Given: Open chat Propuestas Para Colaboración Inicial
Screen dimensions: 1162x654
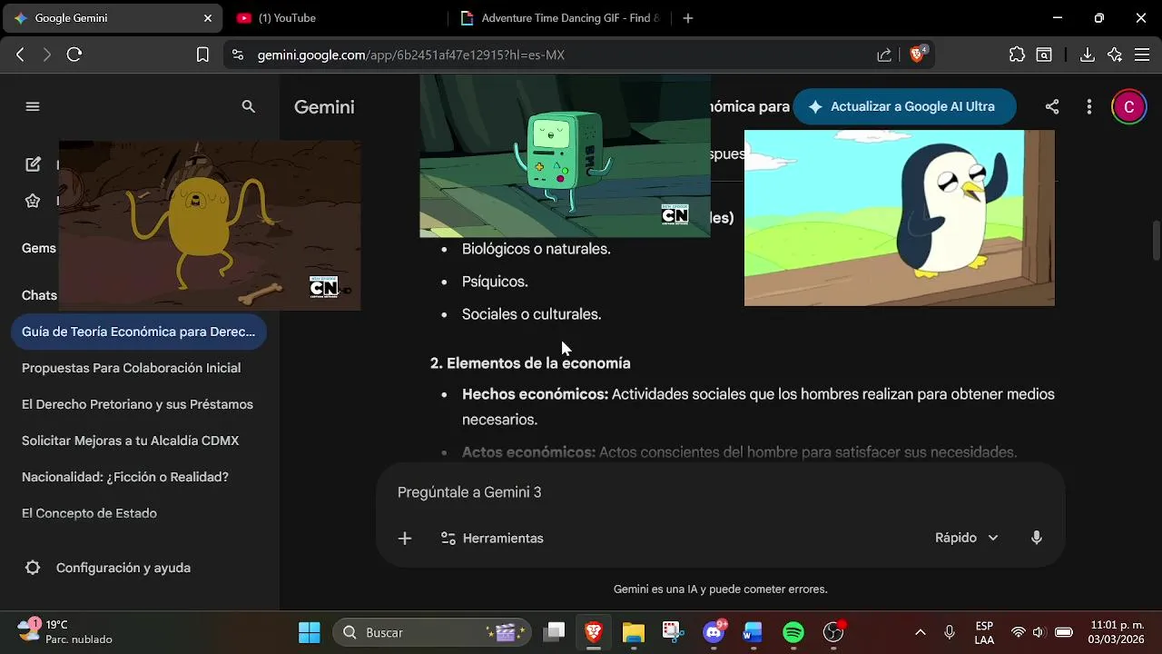Looking at the screenshot, I should pyautogui.click(x=132, y=368).
